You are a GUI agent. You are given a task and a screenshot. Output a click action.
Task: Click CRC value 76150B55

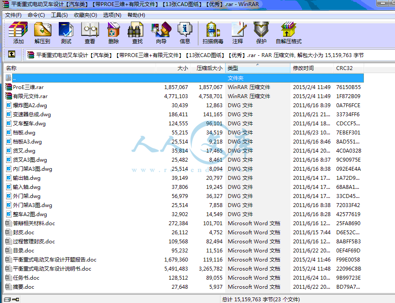348,87
